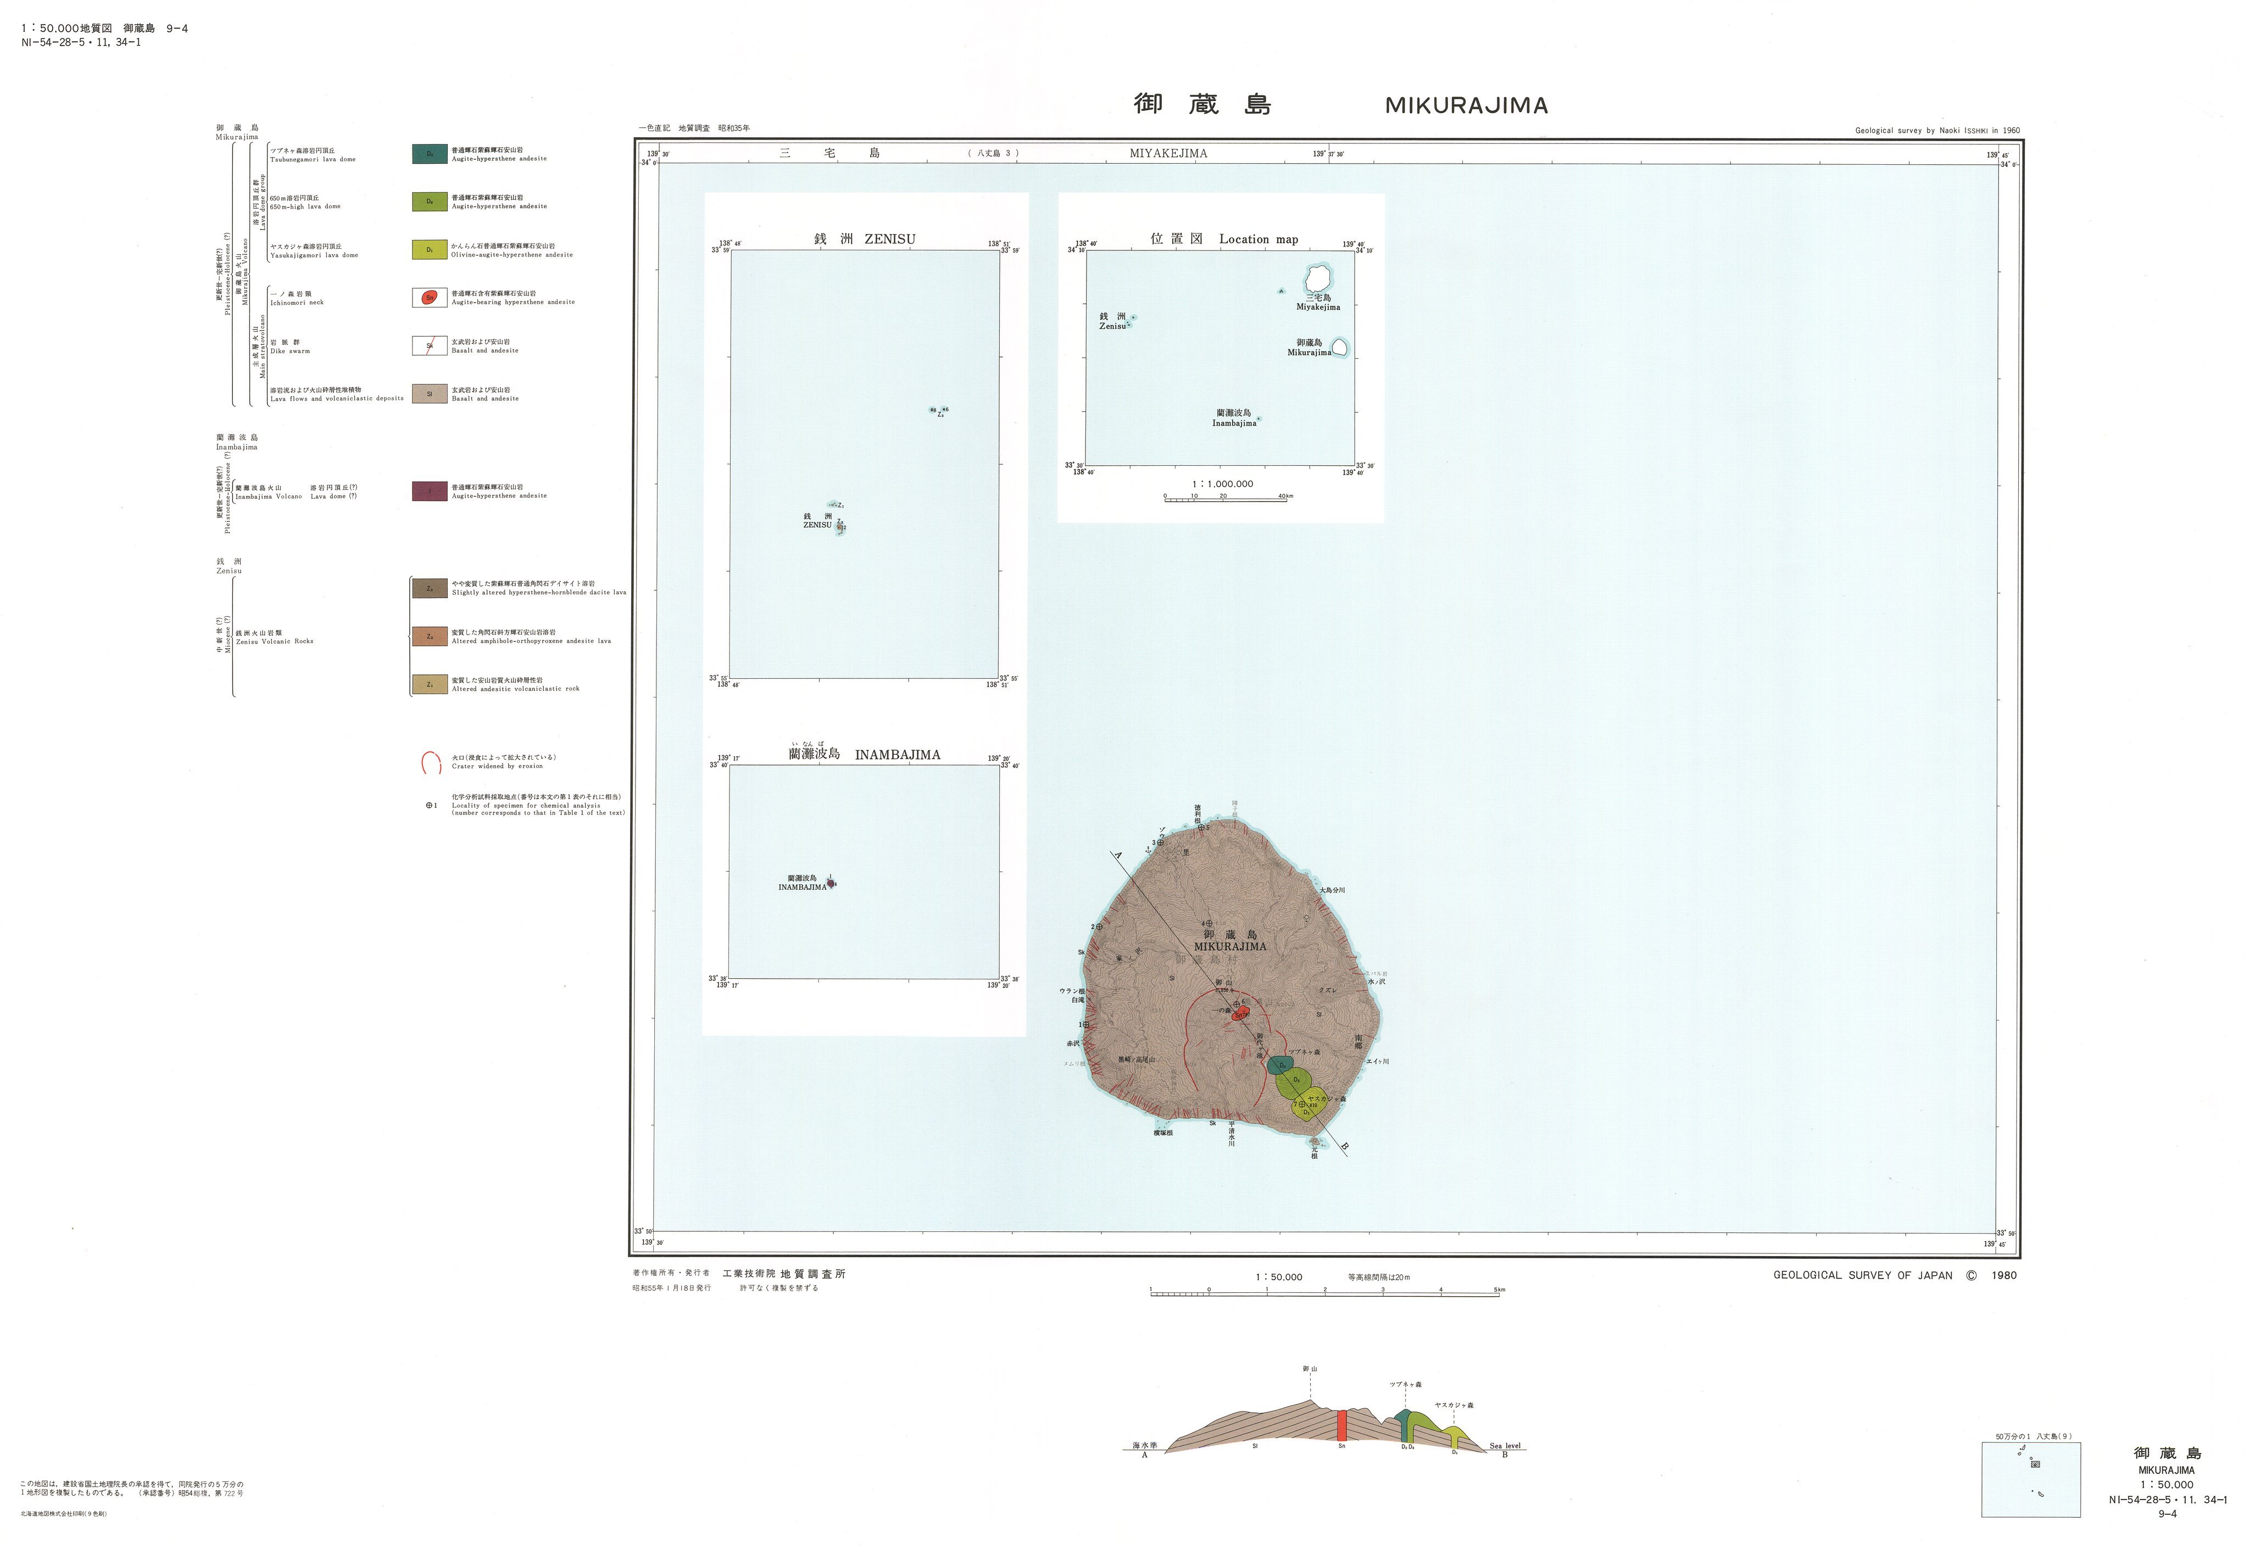The image size is (2250, 1545).
Task: Click the purple Inambajima legend swatch
Action: 429,491
